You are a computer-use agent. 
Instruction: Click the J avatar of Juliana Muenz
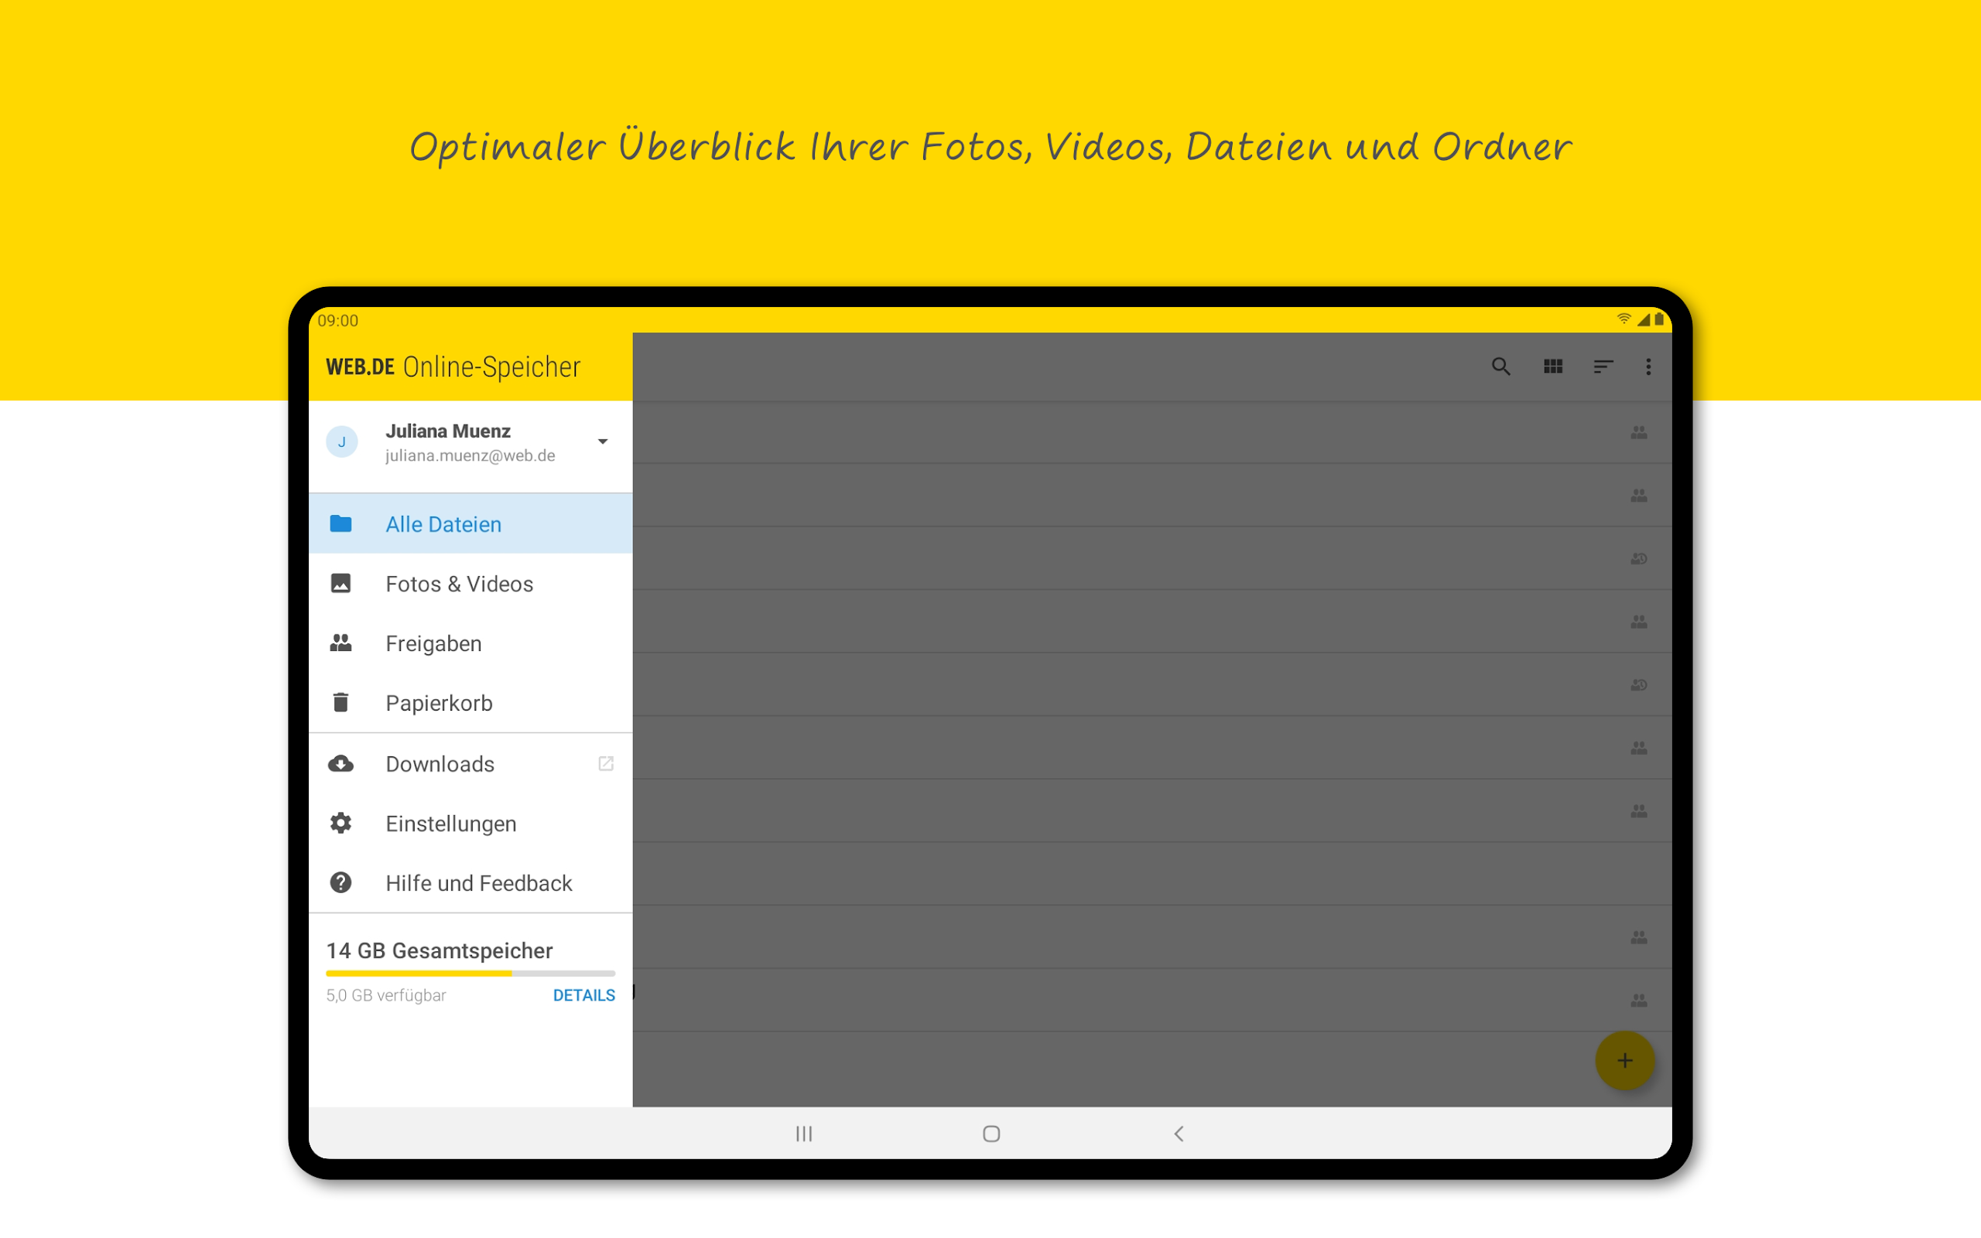point(341,442)
